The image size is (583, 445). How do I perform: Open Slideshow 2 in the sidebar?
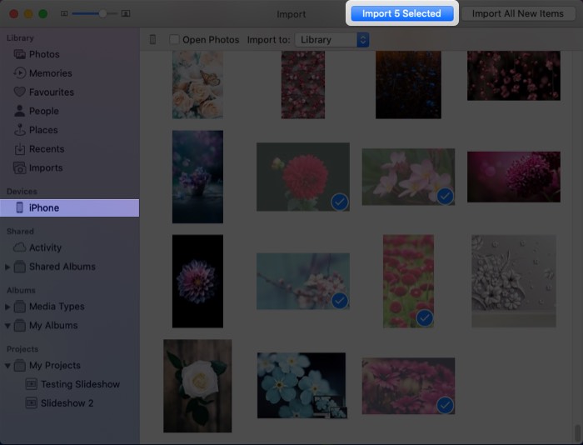pyautogui.click(x=67, y=403)
